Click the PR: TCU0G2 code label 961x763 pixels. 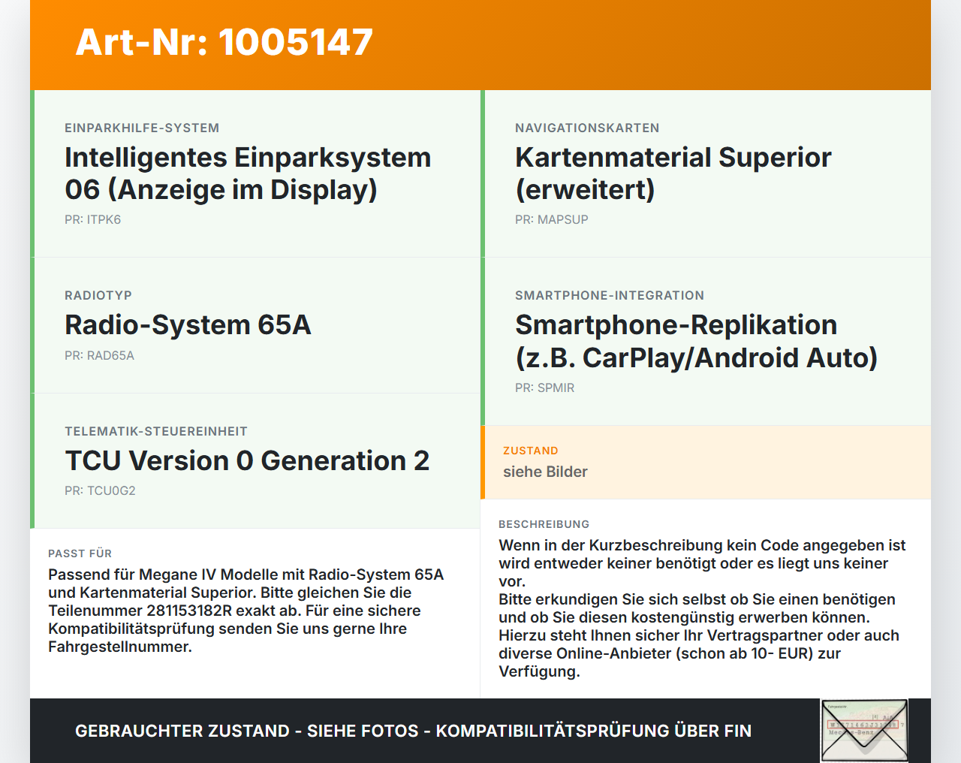100,491
